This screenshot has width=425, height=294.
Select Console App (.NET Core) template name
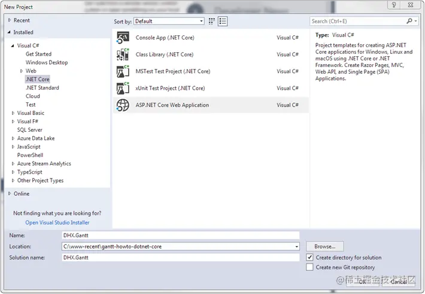coord(165,38)
